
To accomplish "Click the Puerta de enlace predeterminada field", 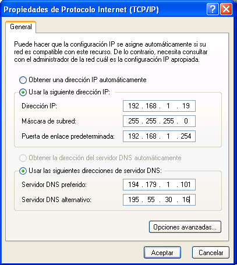I will pos(159,136).
